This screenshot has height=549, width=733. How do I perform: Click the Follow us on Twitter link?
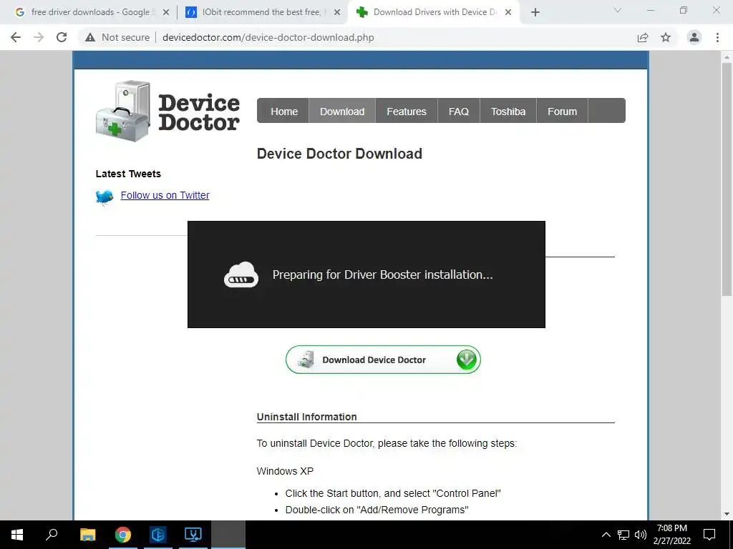[x=165, y=195]
